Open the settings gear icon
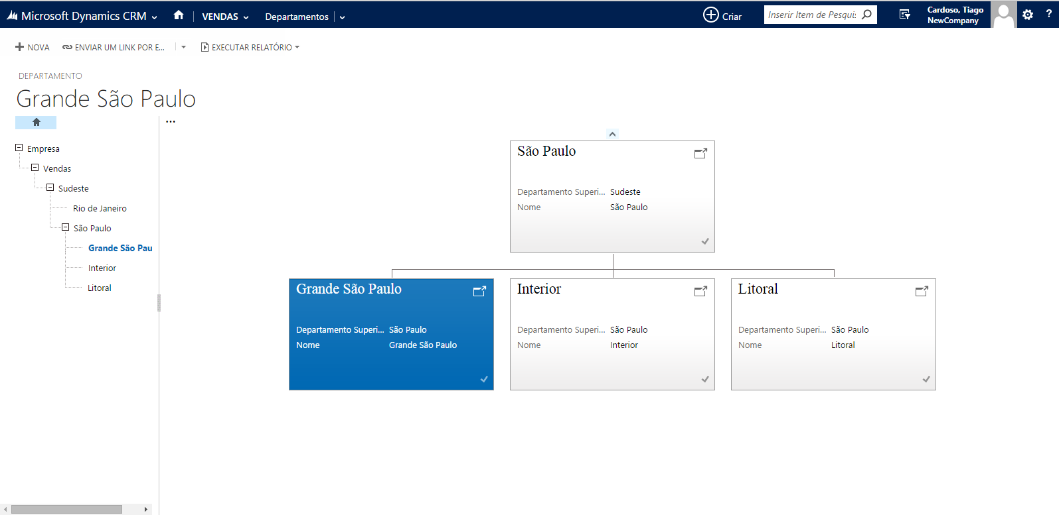Screen dimensions: 1059x515 click(1028, 15)
